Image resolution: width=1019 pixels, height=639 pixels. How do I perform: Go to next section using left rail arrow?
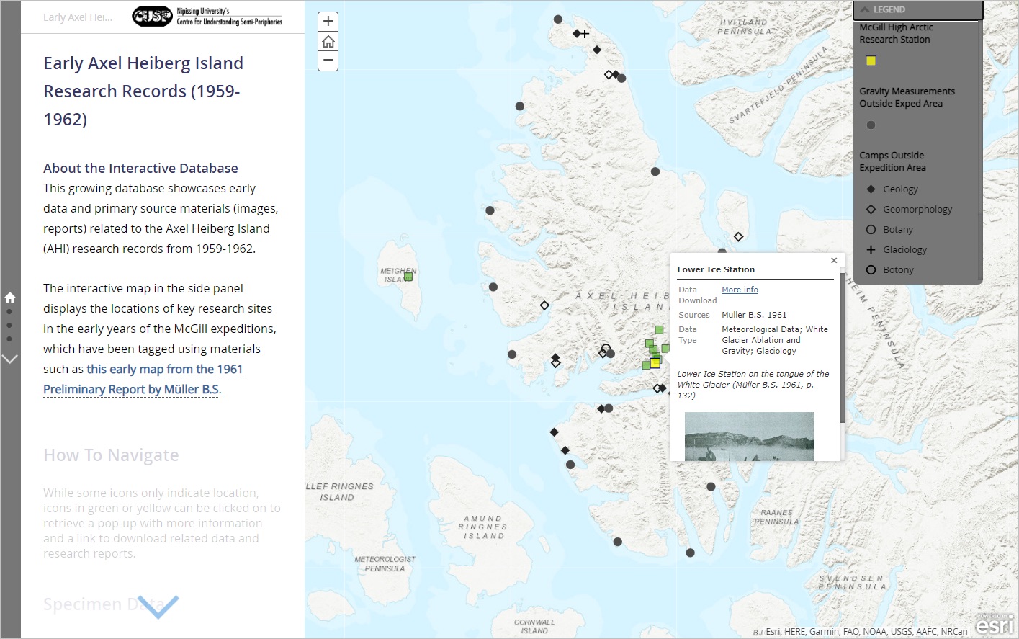[x=10, y=359]
